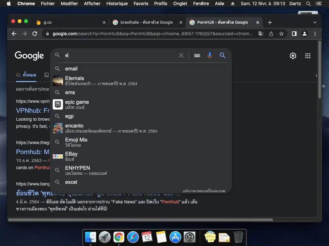This screenshot has height=246, width=329.
Task: Launch Safari from the Dock
Action: [133, 237]
